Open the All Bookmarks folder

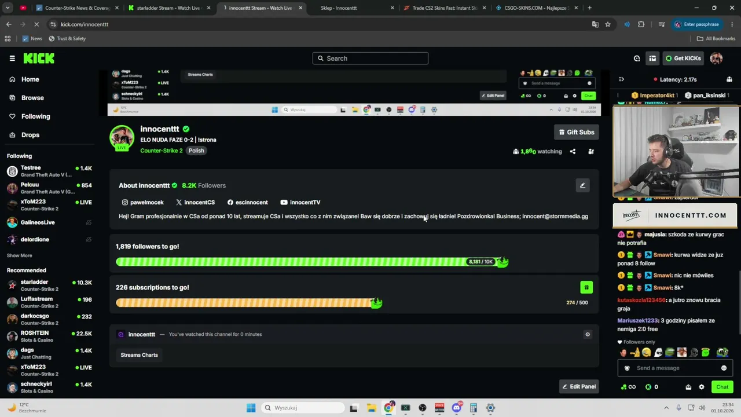[x=716, y=39]
